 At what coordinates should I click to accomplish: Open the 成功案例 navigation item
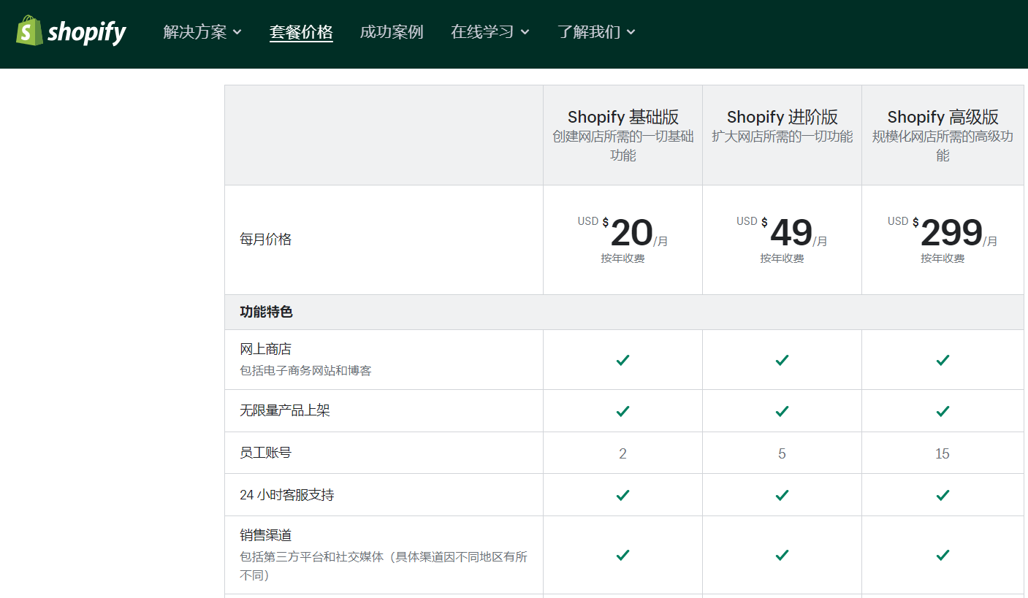392,32
